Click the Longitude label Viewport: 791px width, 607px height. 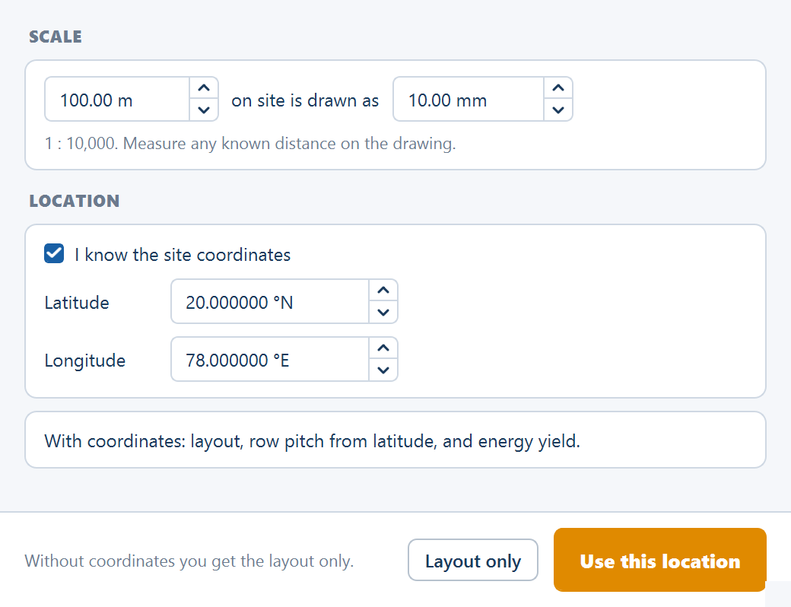click(84, 361)
